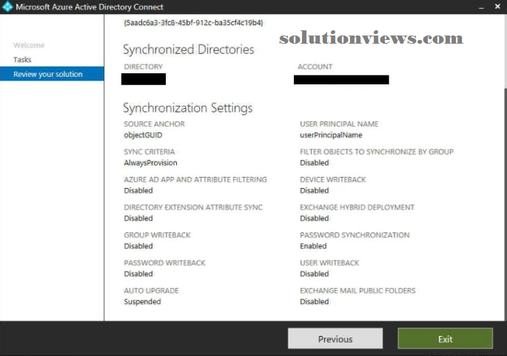This screenshot has width=507, height=356.
Task: Click Disabled under Exchange Hybrid Deployment
Action: point(315,218)
